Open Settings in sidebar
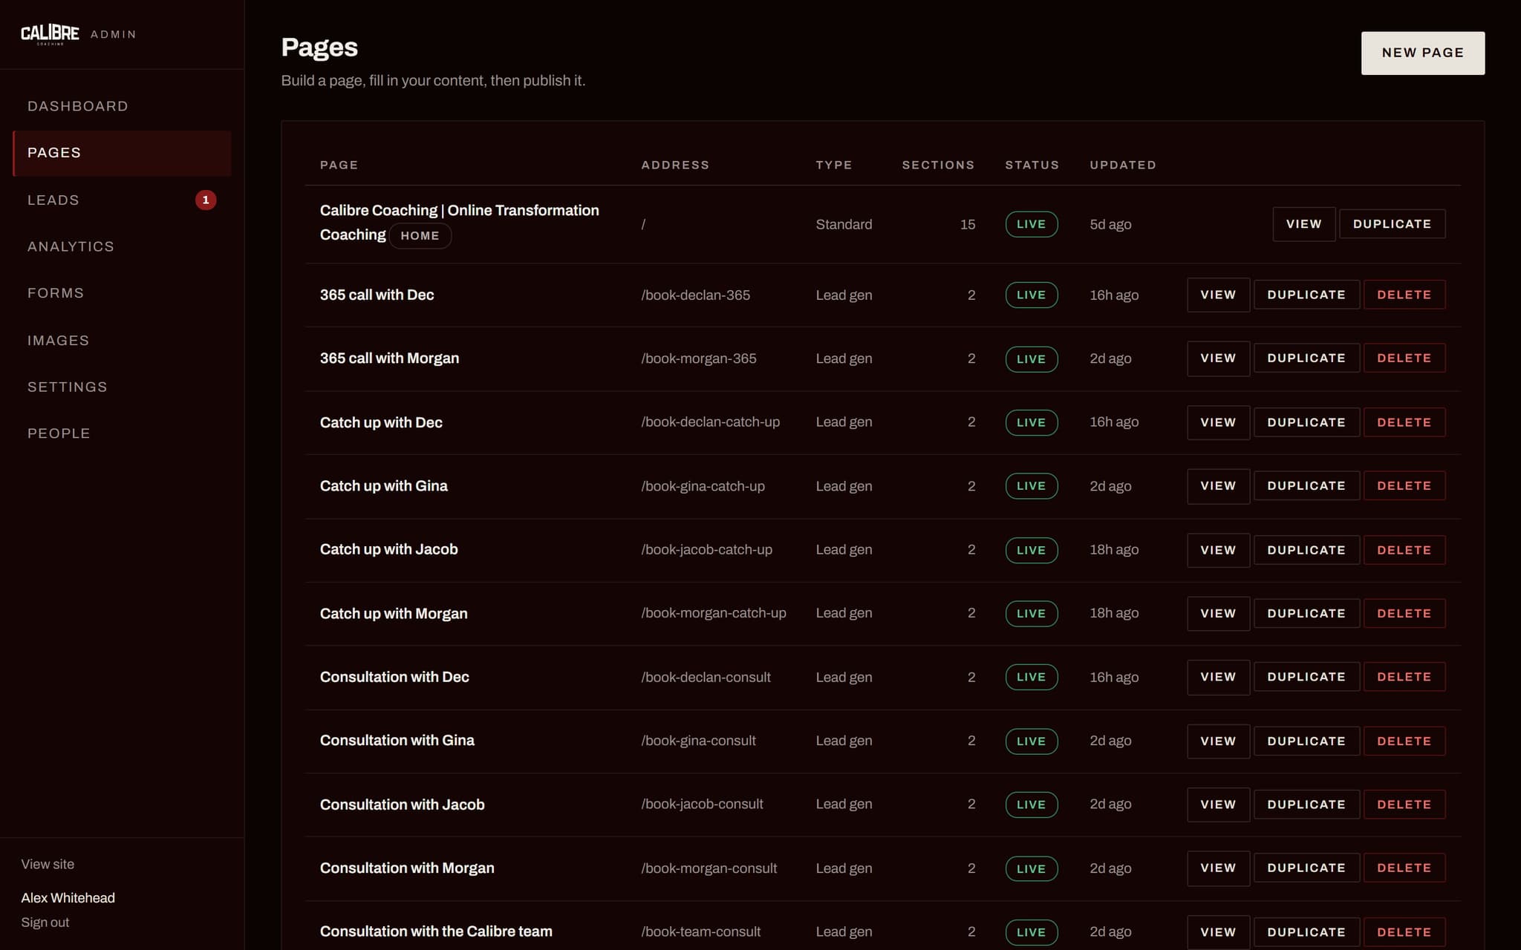The height and width of the screenshot is (950, 1521). (x=123, y=387)
